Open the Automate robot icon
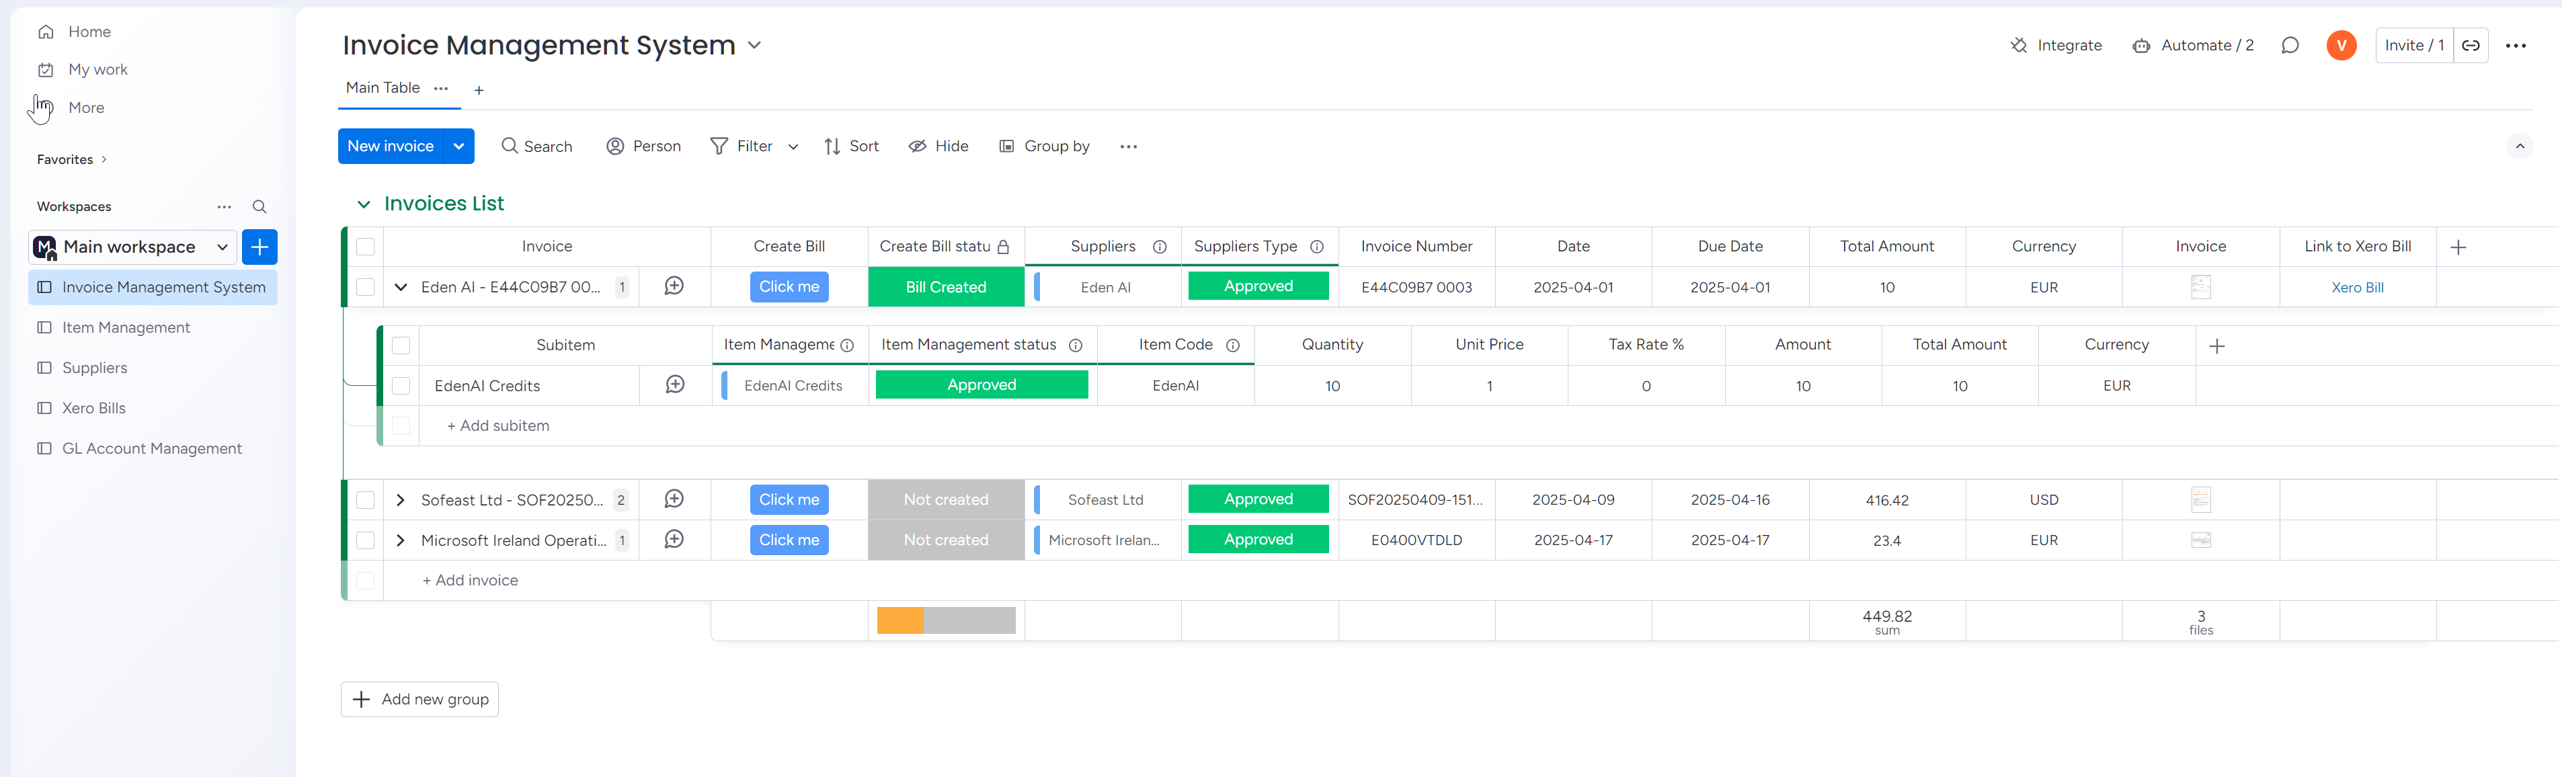The width and height of the screenshot is (2562, 777). coord(2140,46)
